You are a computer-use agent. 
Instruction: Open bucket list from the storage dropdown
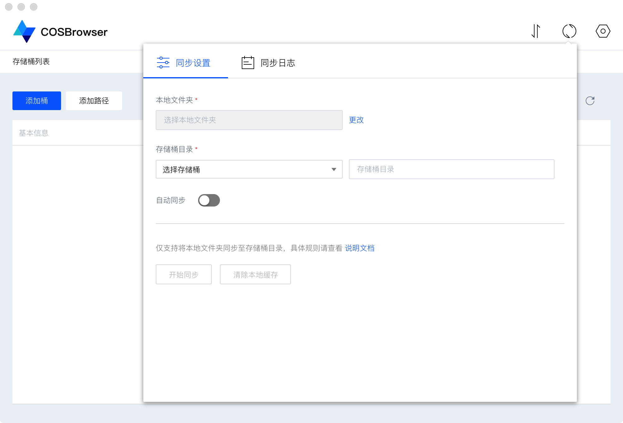(x=249, y=170)
